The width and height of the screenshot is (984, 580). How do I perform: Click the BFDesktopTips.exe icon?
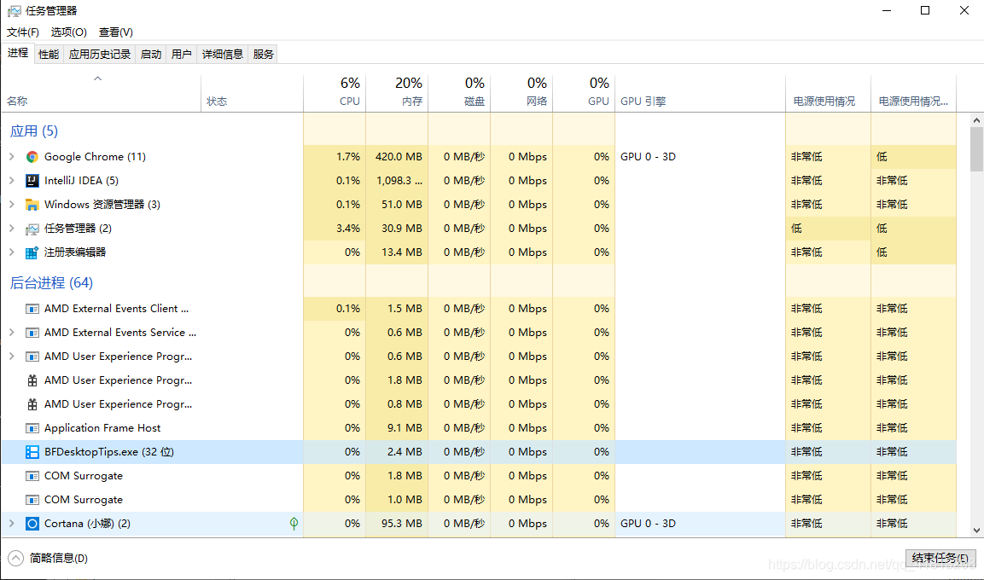pyautogui.click(x=32, y=452)
